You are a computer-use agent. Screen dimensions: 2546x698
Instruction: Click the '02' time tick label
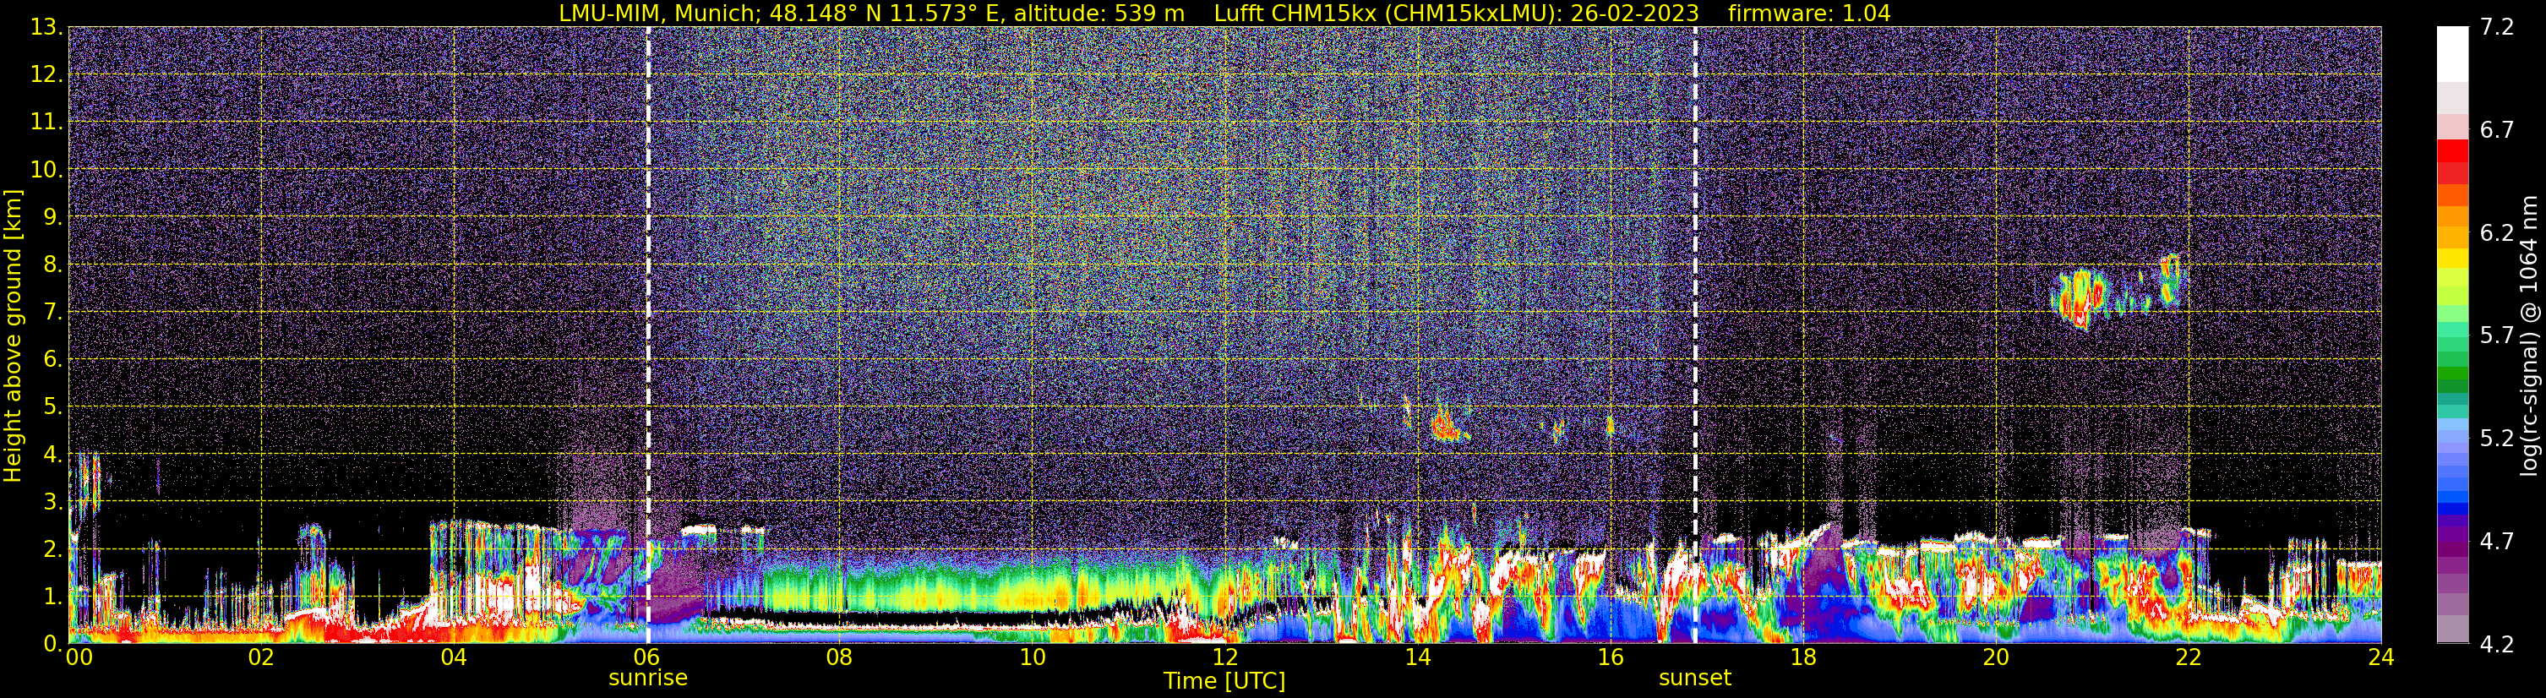pos(261,657)
